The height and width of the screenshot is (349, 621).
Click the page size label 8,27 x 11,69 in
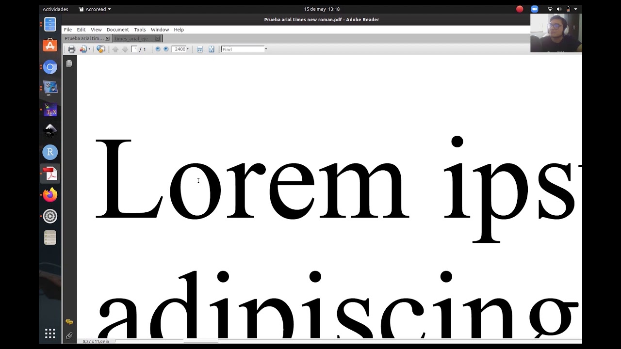[96, 341]
